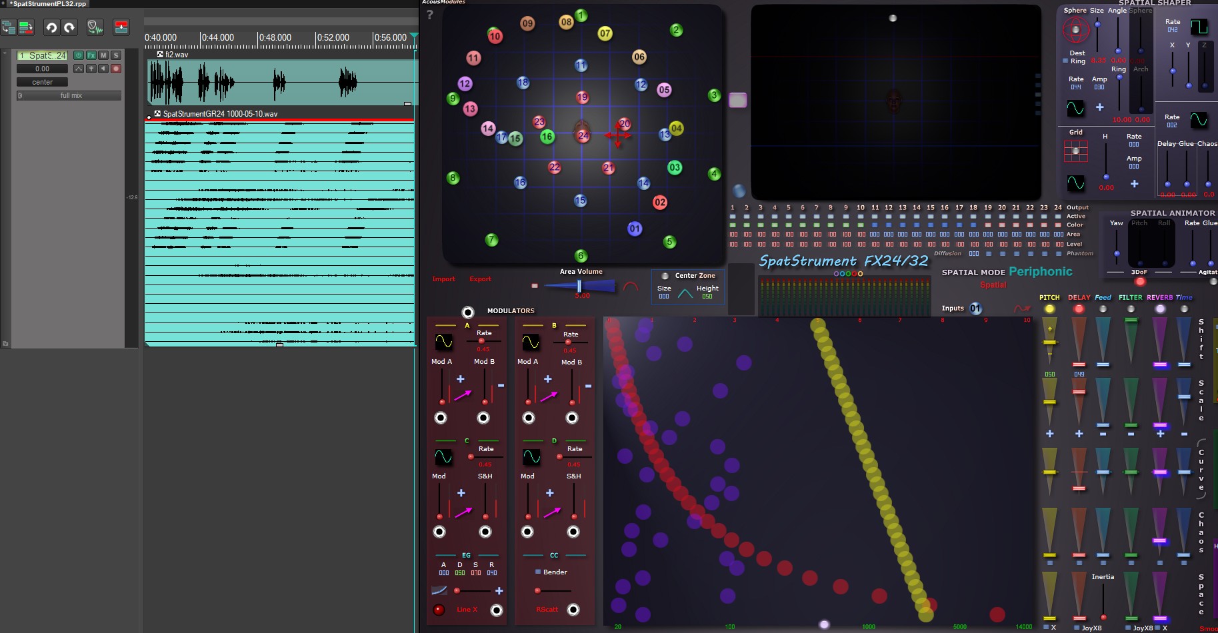Screen dimensions: 1218x633
Task: Click the Import link
Action: coord(444,279)
